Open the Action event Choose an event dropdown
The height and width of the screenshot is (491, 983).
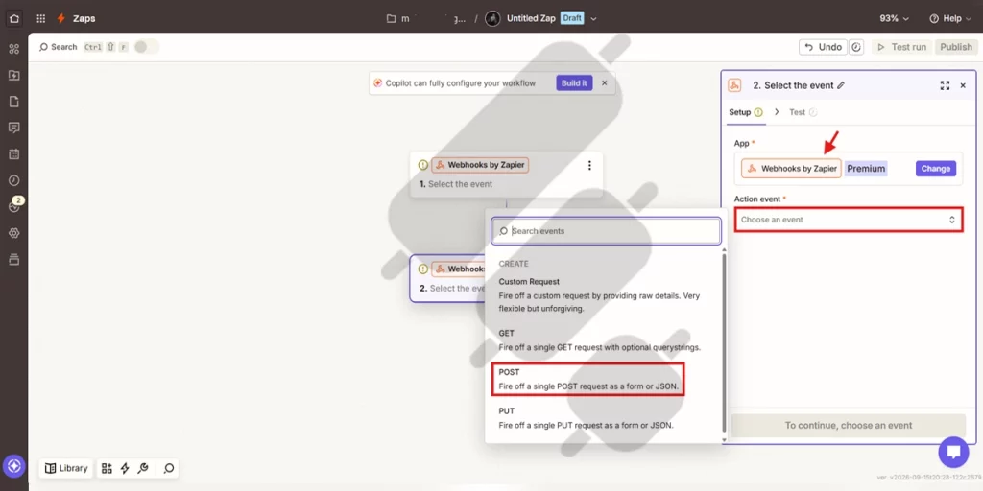pos(849,220)
